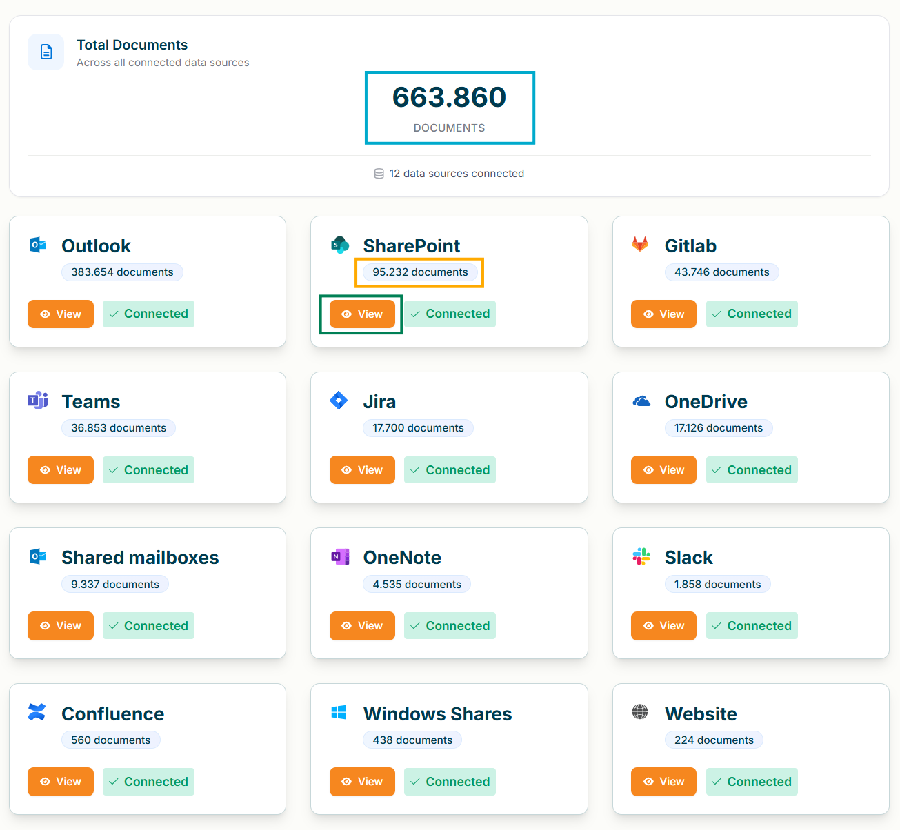This screenshot has width=900, height=830.
Task: Click OneDrive's Connected status badge
Action: pyautogui.click(x=752, y=470)
